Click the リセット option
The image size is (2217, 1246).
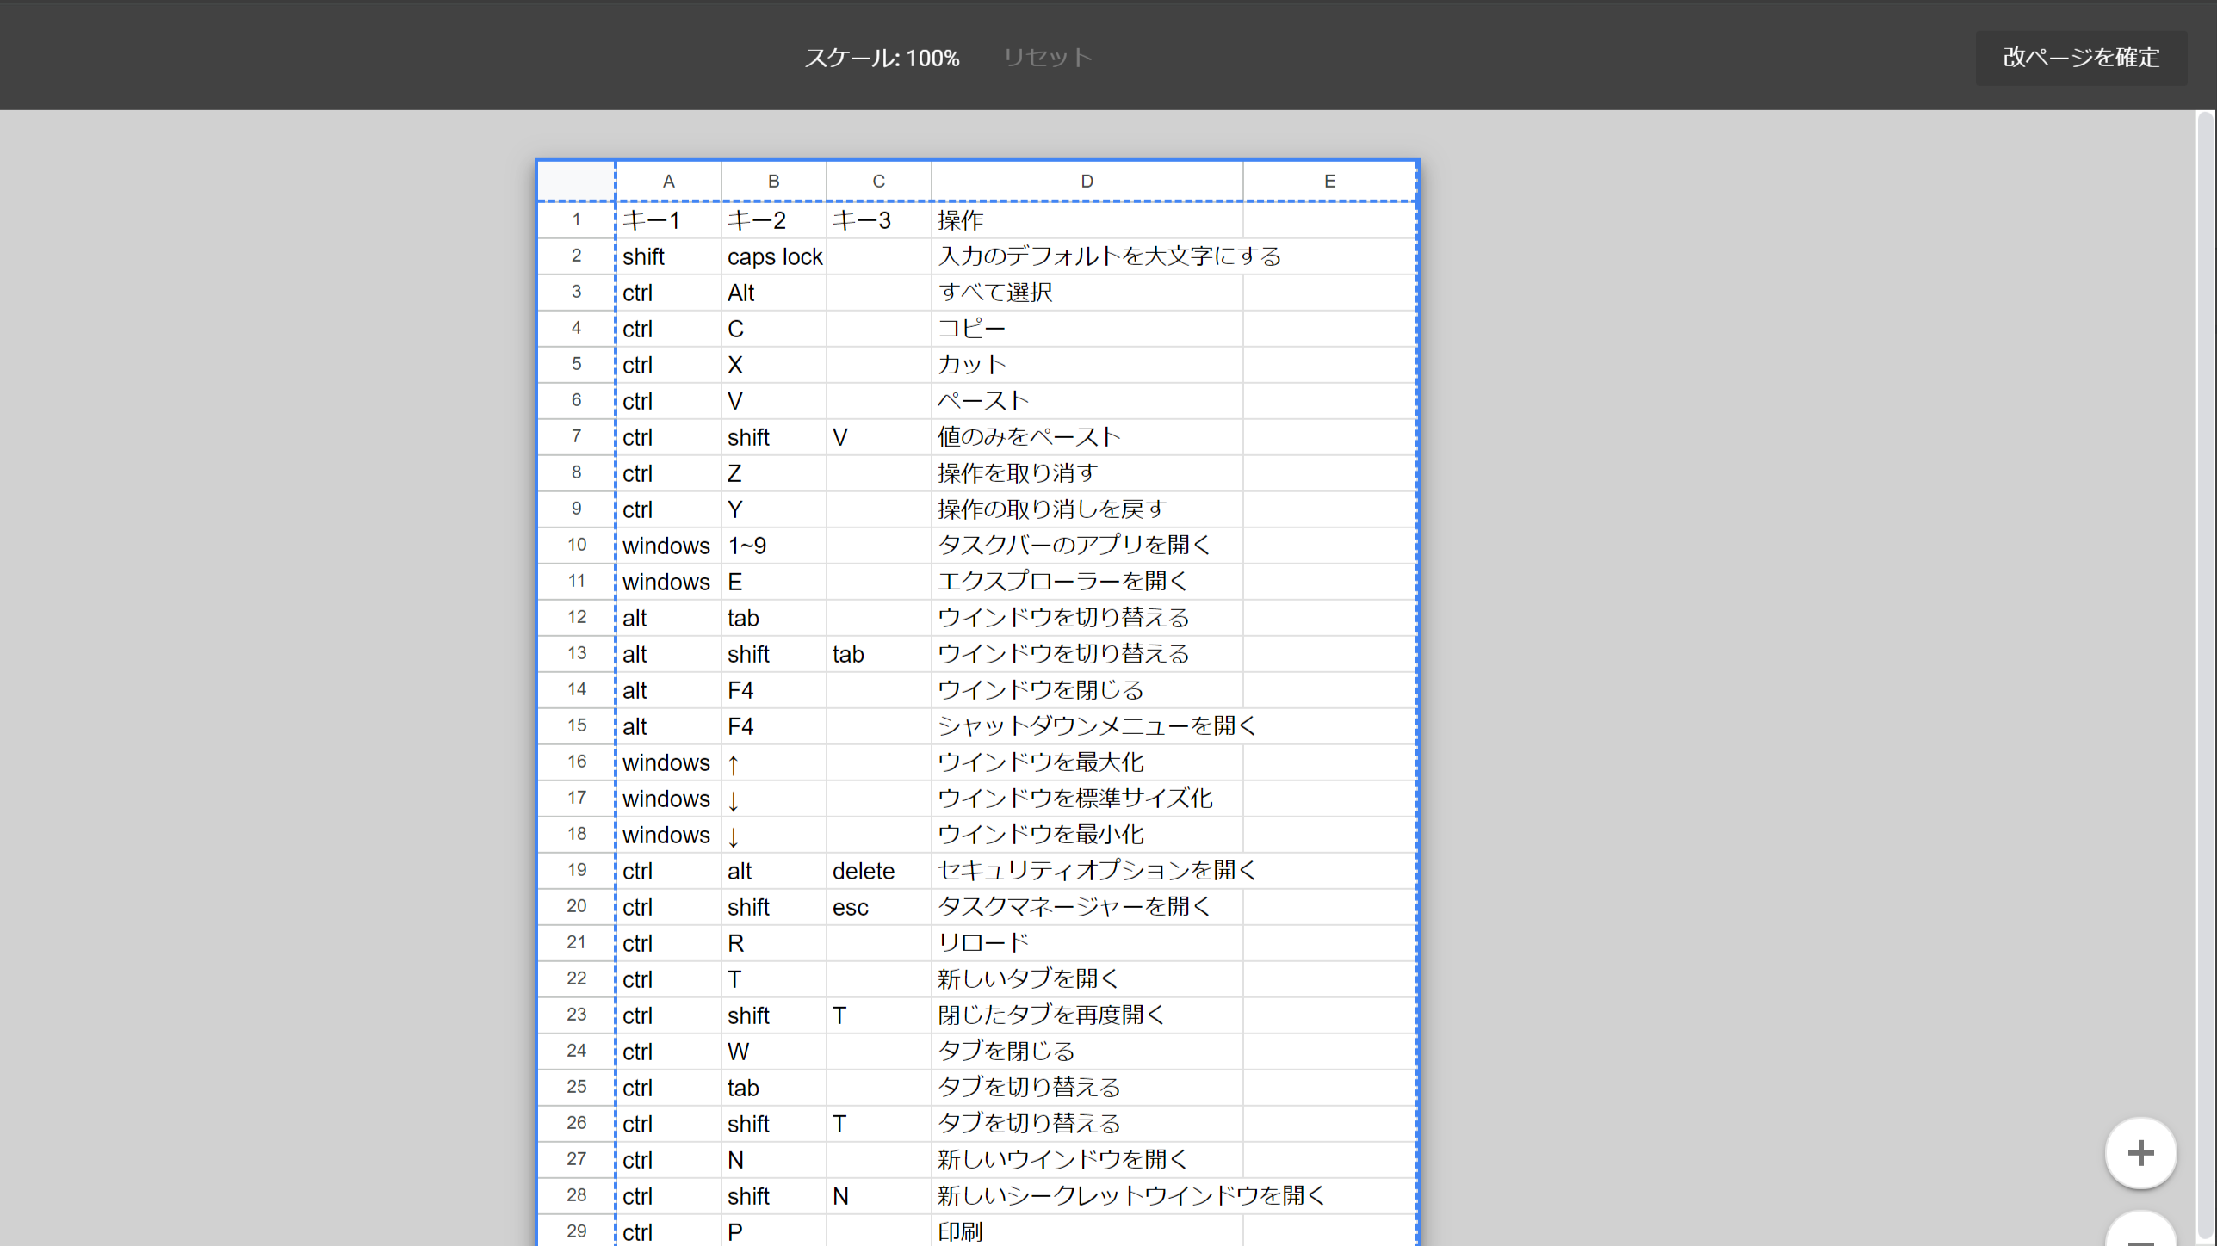click(1046, 58)
